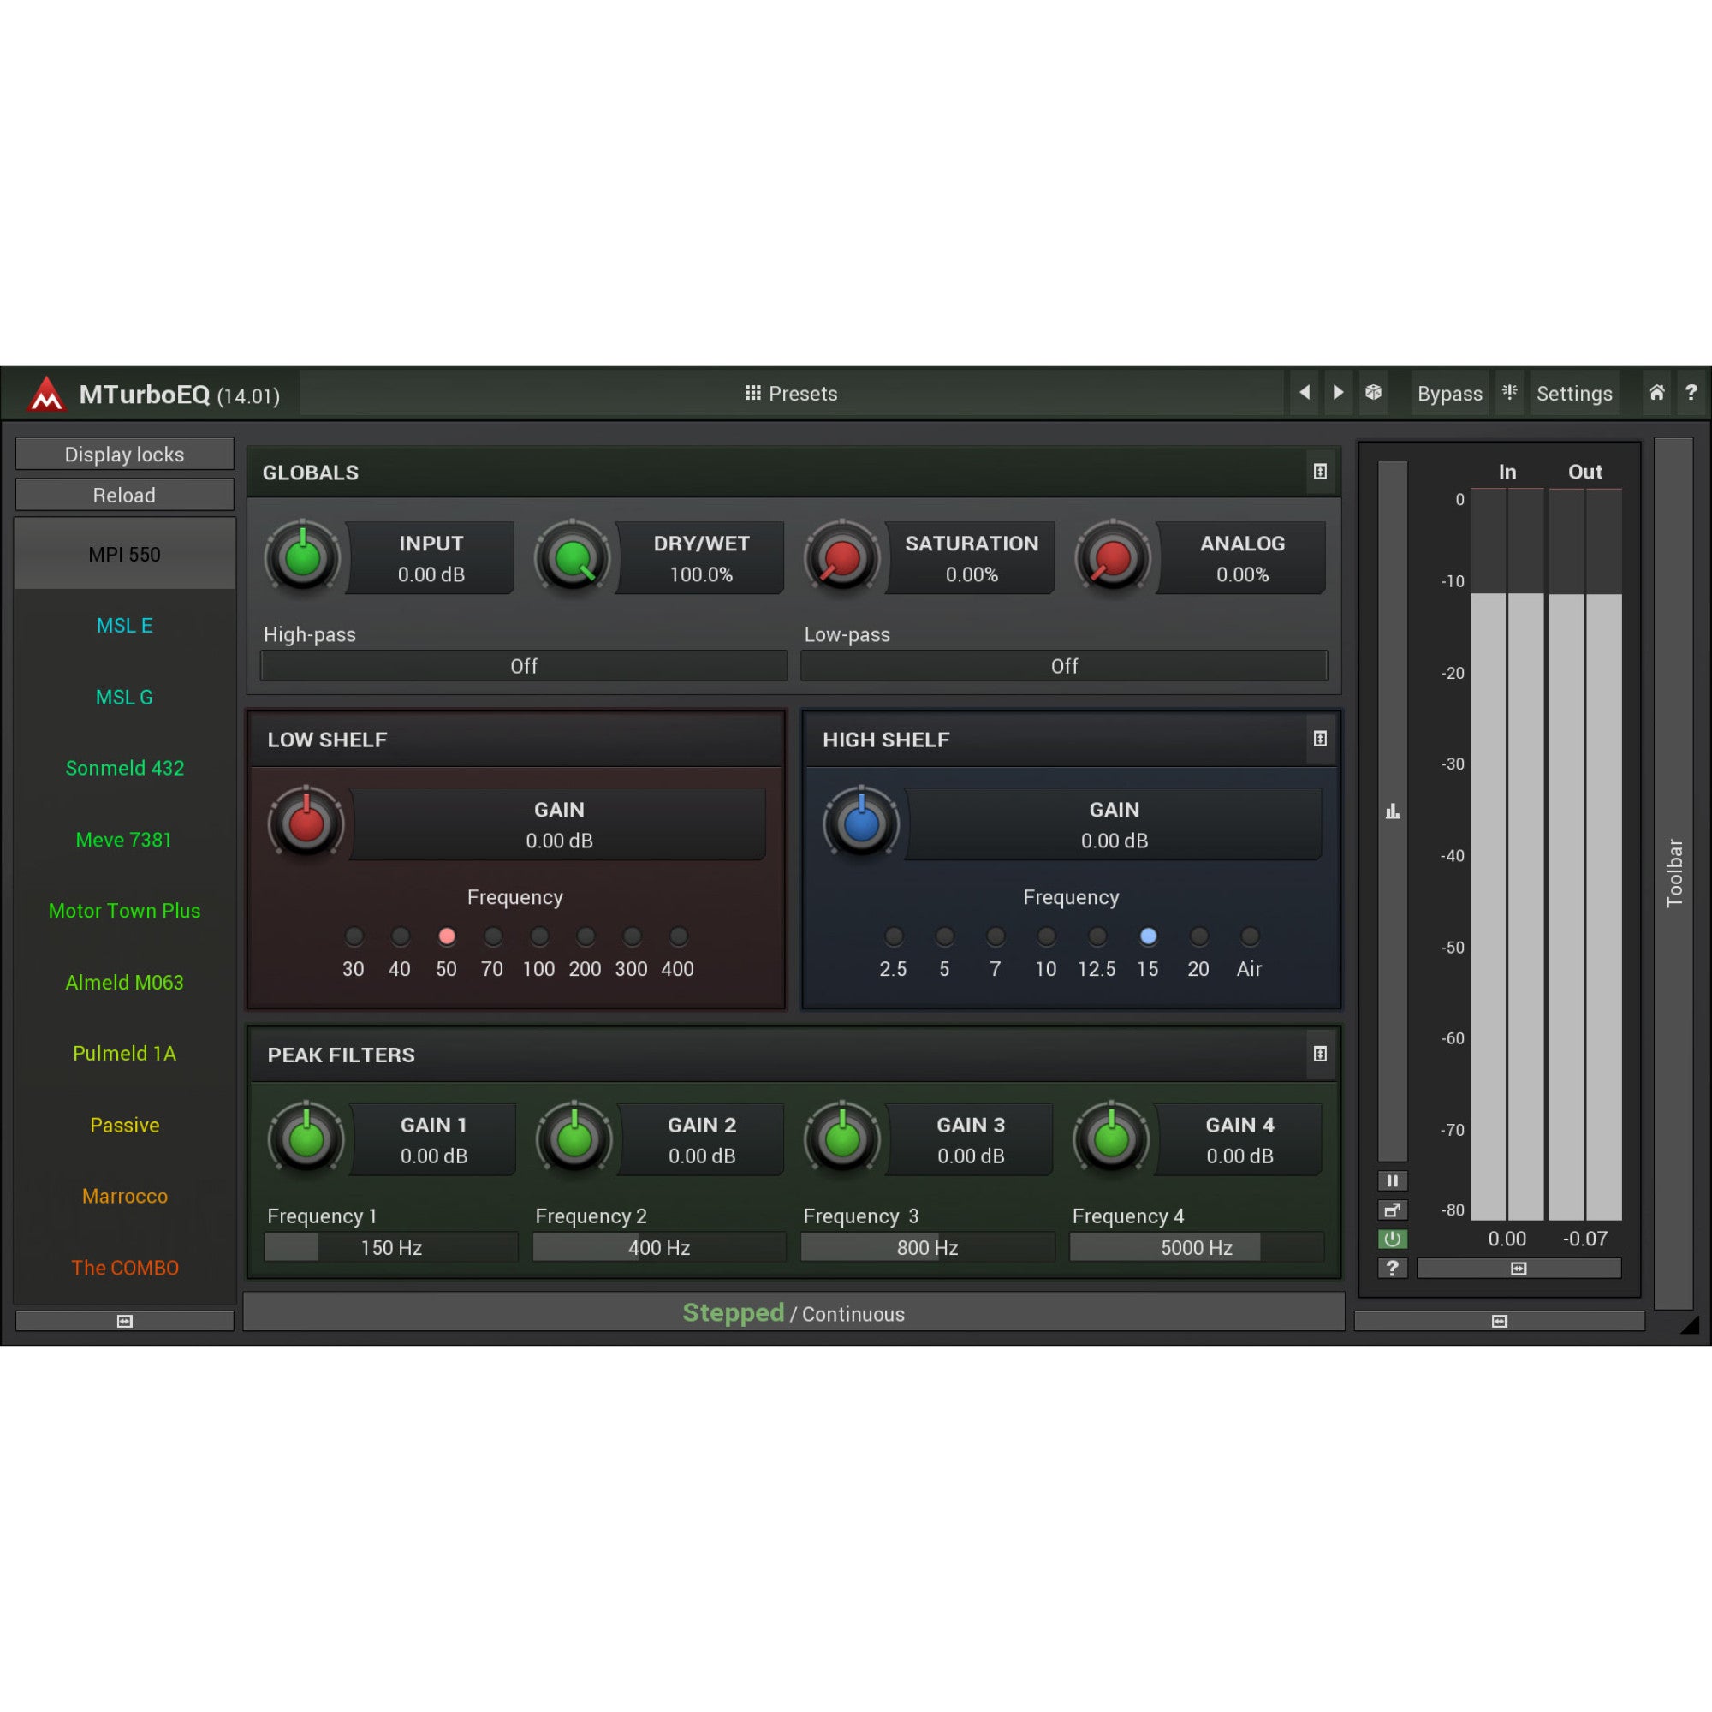The image size is (1712, 1712).
Task: Select low shelf frequency 100
Action: point(538,936)
